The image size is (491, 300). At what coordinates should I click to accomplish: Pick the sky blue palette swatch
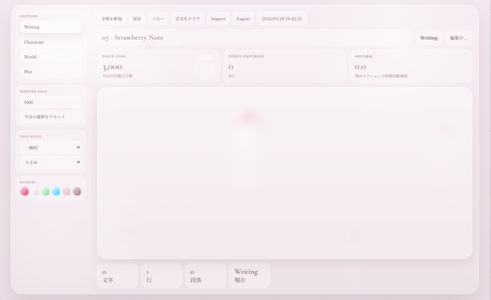coord(56,191)
